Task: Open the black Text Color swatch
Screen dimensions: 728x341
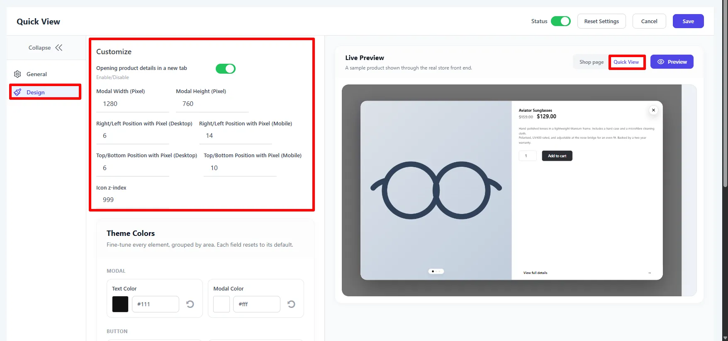Action: tap(120, 304)
